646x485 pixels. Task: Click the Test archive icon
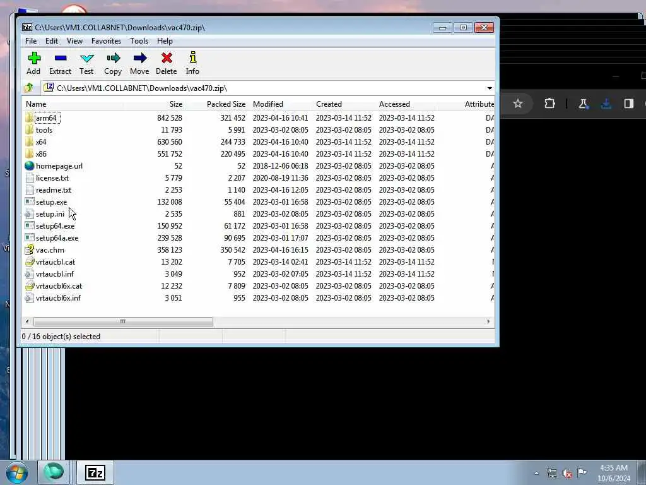(86, 58)
